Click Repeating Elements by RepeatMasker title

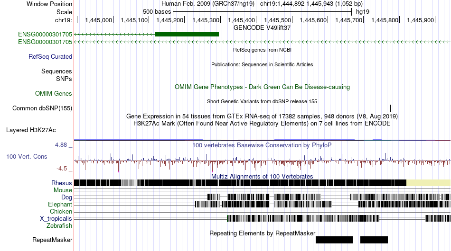point(263,233)
